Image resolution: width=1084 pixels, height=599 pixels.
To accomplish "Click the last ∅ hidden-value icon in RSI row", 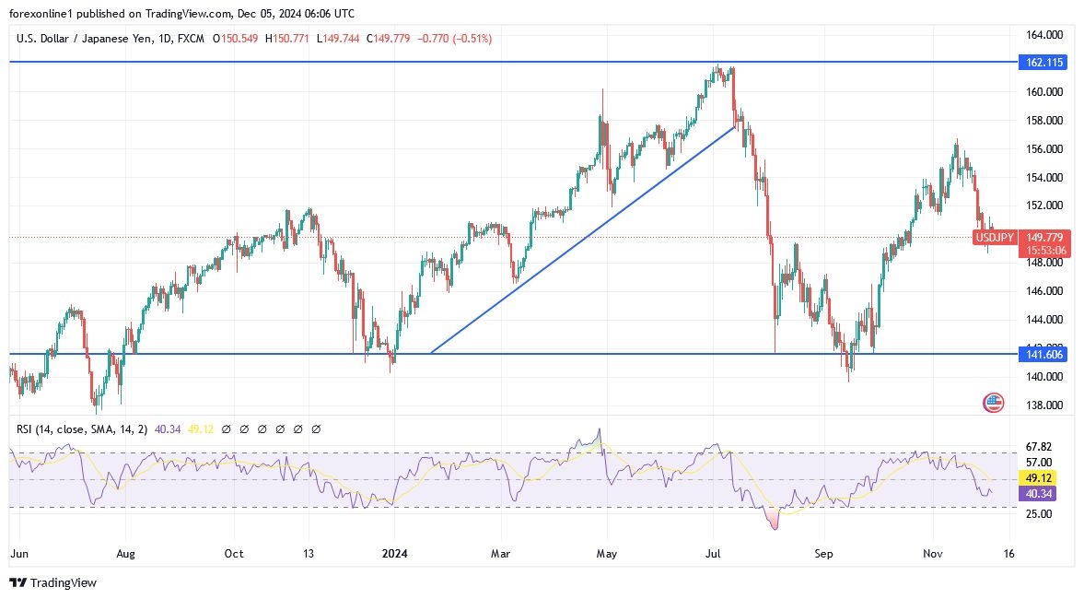I will pos(316,429).
